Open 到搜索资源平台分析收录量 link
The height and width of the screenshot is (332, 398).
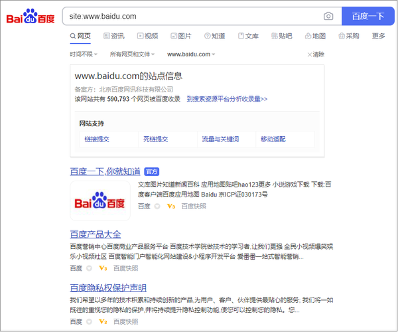[x=227, y=99]
